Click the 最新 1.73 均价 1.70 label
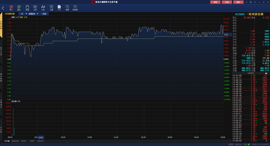270x146 pixels. click(19, 17)
